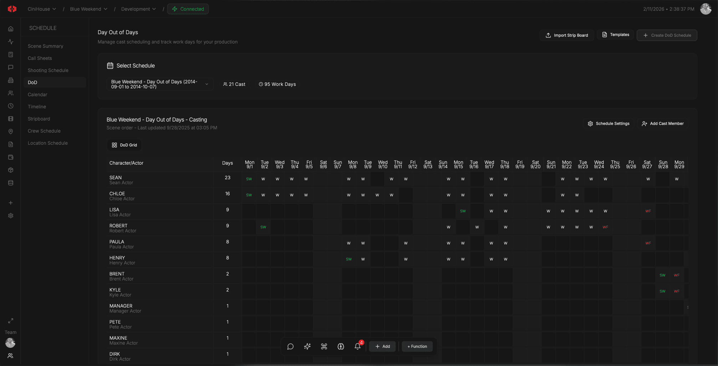Open notifications bell with 4 badge
The image size is (718, 366).
[358, 346]
